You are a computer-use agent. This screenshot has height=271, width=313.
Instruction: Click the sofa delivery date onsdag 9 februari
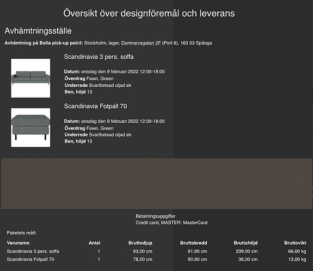coord(114,71)
